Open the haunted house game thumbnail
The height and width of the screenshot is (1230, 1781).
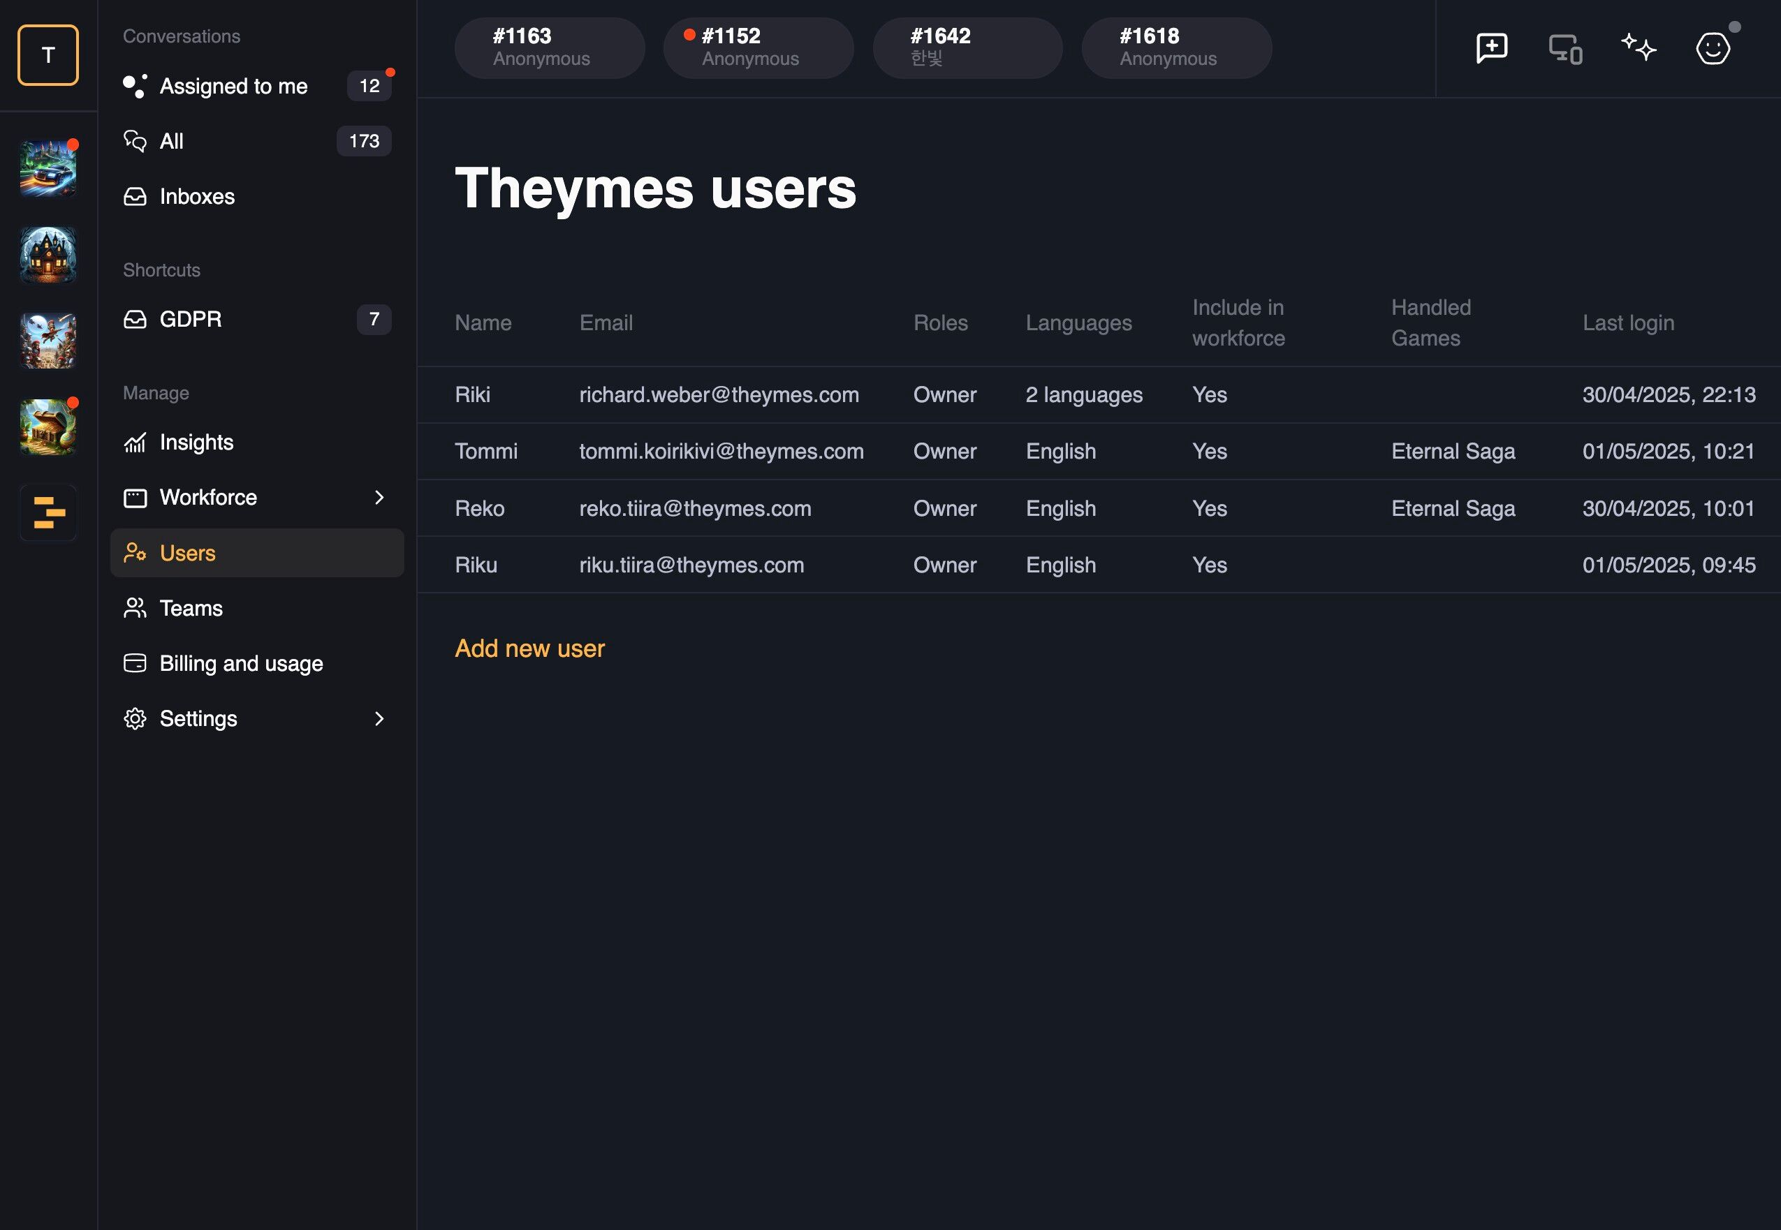(47, 254)
